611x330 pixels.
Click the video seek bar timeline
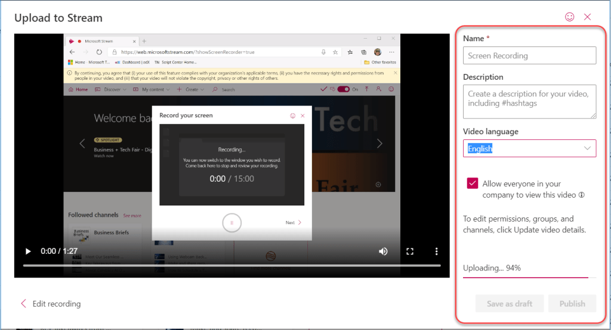tap(232, 266)
